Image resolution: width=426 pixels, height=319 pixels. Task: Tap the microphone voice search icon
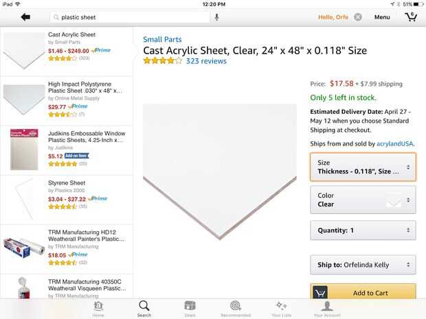click(216, 17)
